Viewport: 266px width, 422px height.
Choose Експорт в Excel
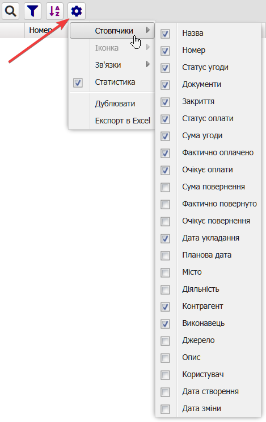click(x=123, y=121)
